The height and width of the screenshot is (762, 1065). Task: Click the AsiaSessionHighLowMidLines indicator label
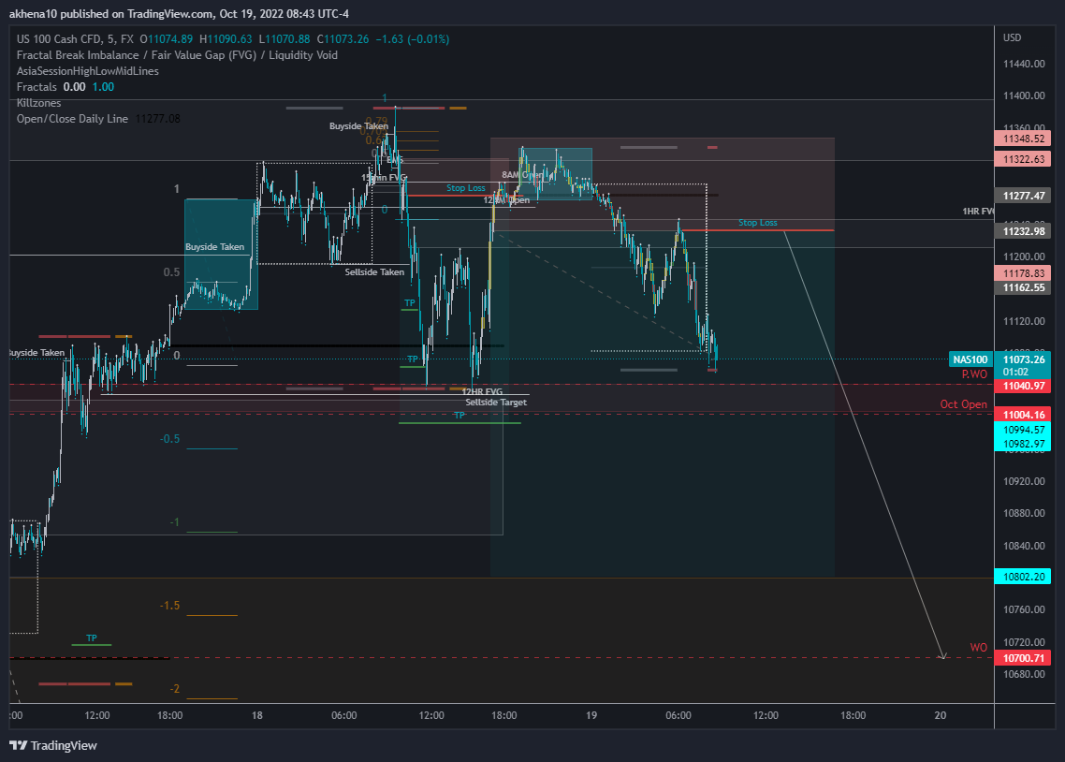pyautogui.click(x=88, y=70)
